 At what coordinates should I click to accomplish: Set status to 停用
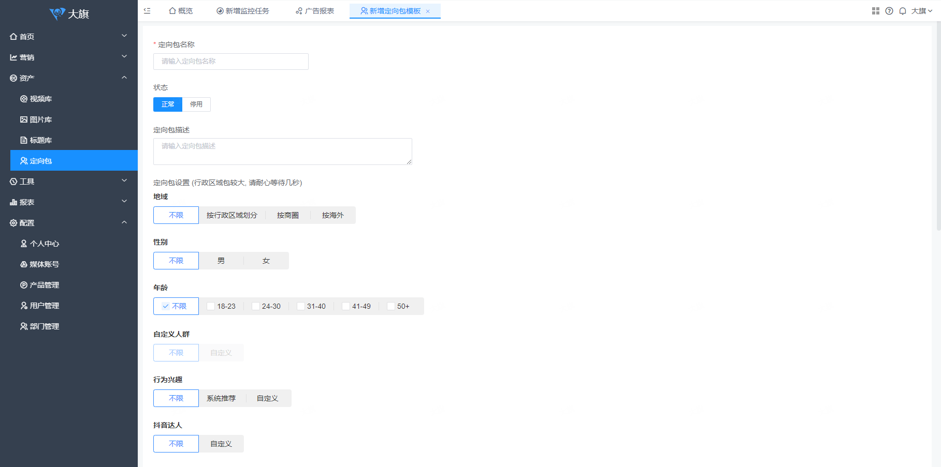coord(196,104)
